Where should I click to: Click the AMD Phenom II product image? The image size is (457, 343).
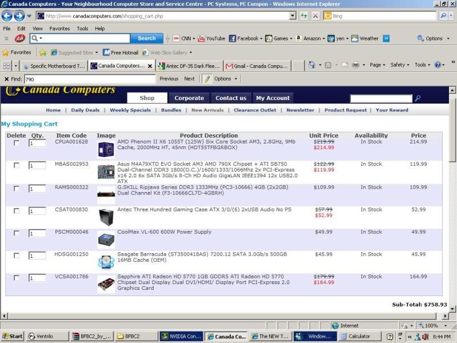[106, 149]
